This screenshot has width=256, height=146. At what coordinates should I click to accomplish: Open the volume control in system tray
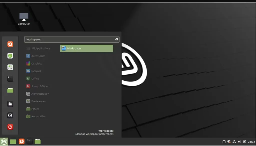239,142
